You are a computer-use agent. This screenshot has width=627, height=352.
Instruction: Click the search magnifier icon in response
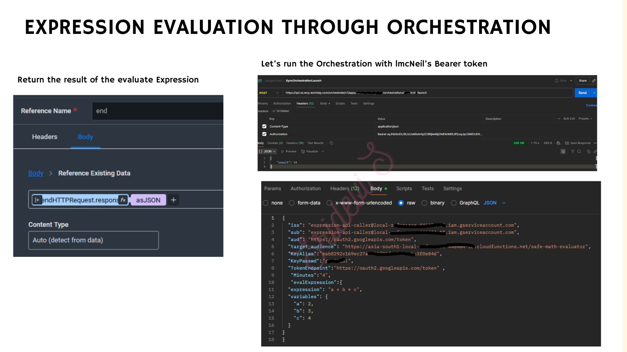pyautogui.click(x=579, y=152)
